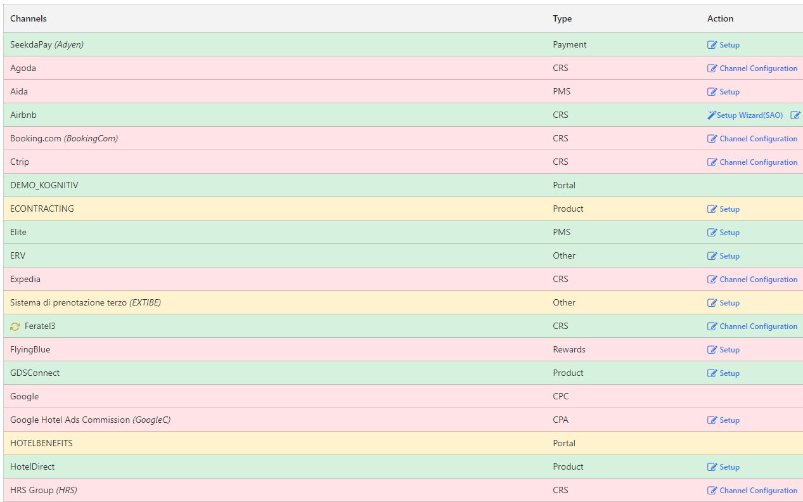Click the sync icon beside Feratel3

point(15,326)
